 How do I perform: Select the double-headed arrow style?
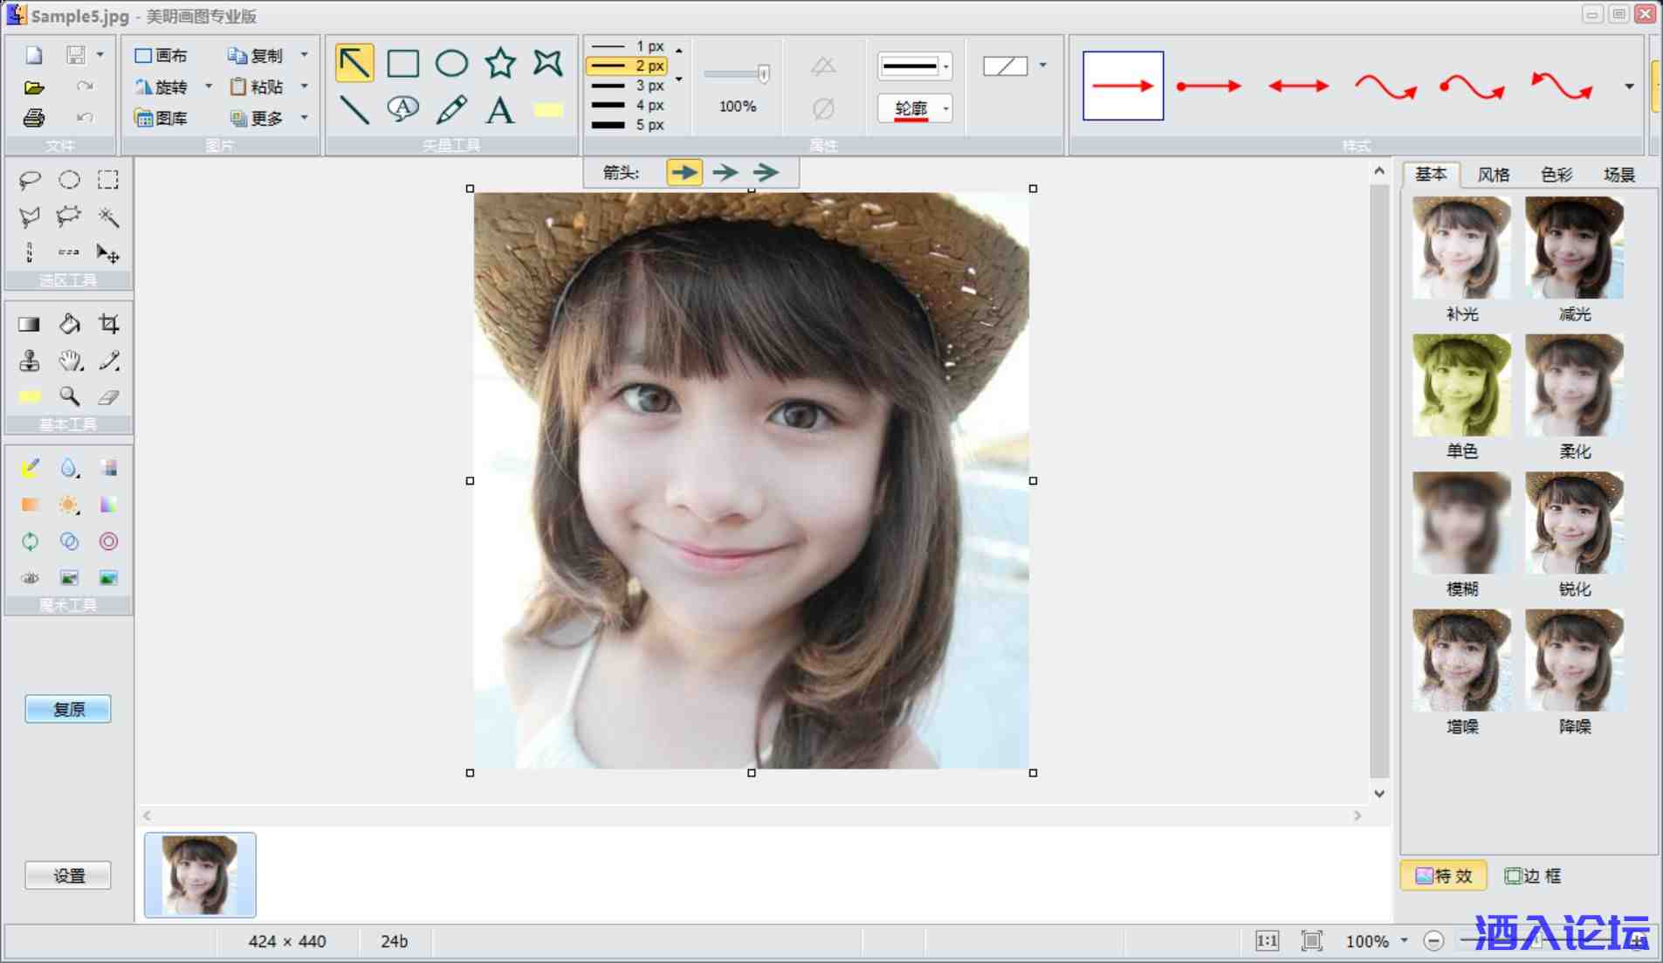tap(1298, 86)
